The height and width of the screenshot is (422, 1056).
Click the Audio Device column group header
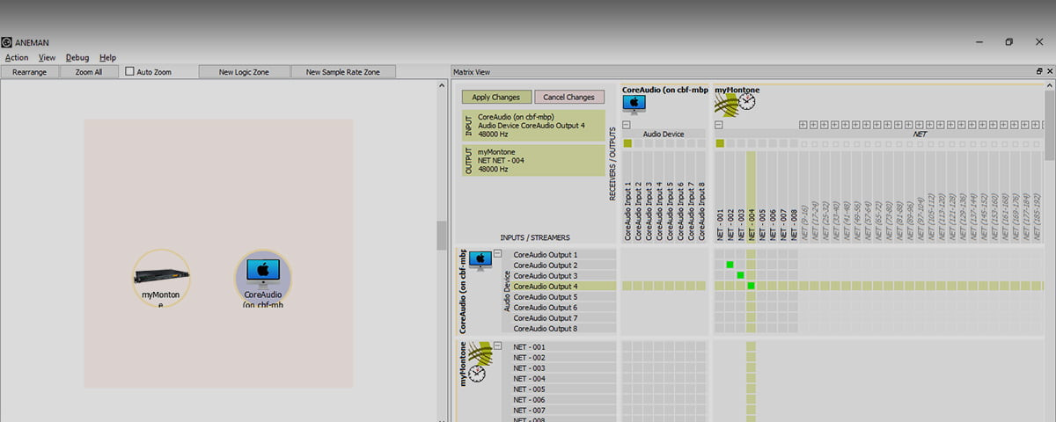point(664,135)
